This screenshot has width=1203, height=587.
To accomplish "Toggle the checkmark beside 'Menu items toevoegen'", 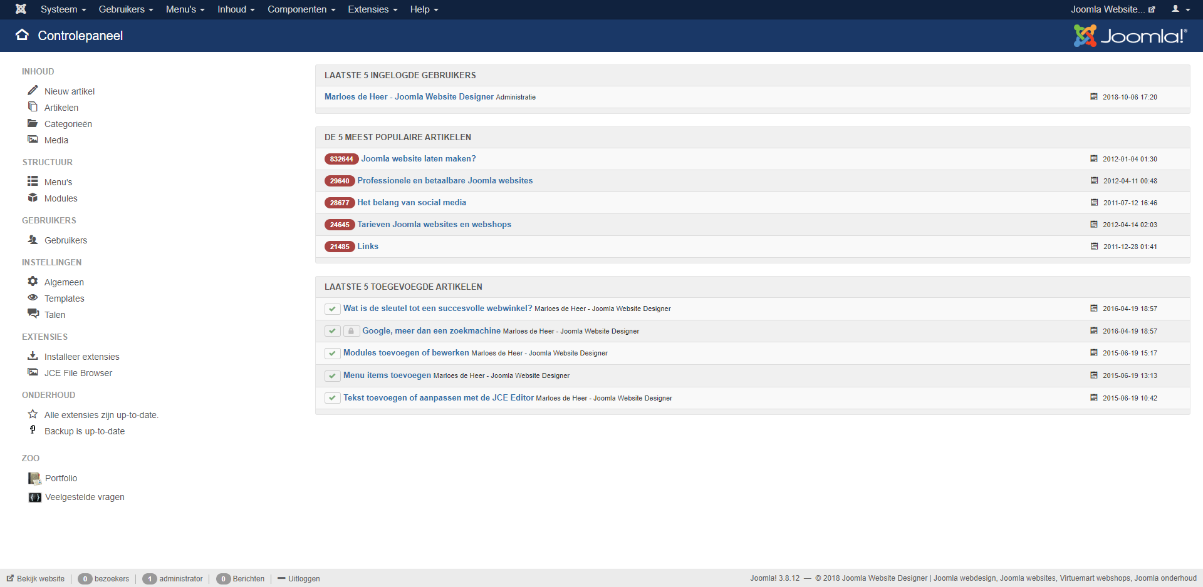I will (x=332, y=375).
